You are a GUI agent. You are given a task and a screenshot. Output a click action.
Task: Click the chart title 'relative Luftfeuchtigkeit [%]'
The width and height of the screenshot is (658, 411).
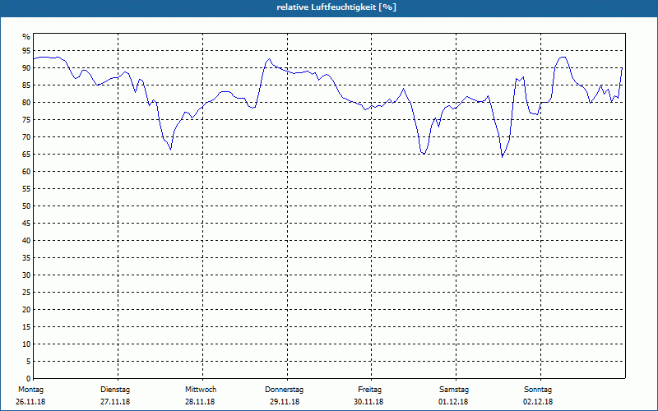[336, 7]
